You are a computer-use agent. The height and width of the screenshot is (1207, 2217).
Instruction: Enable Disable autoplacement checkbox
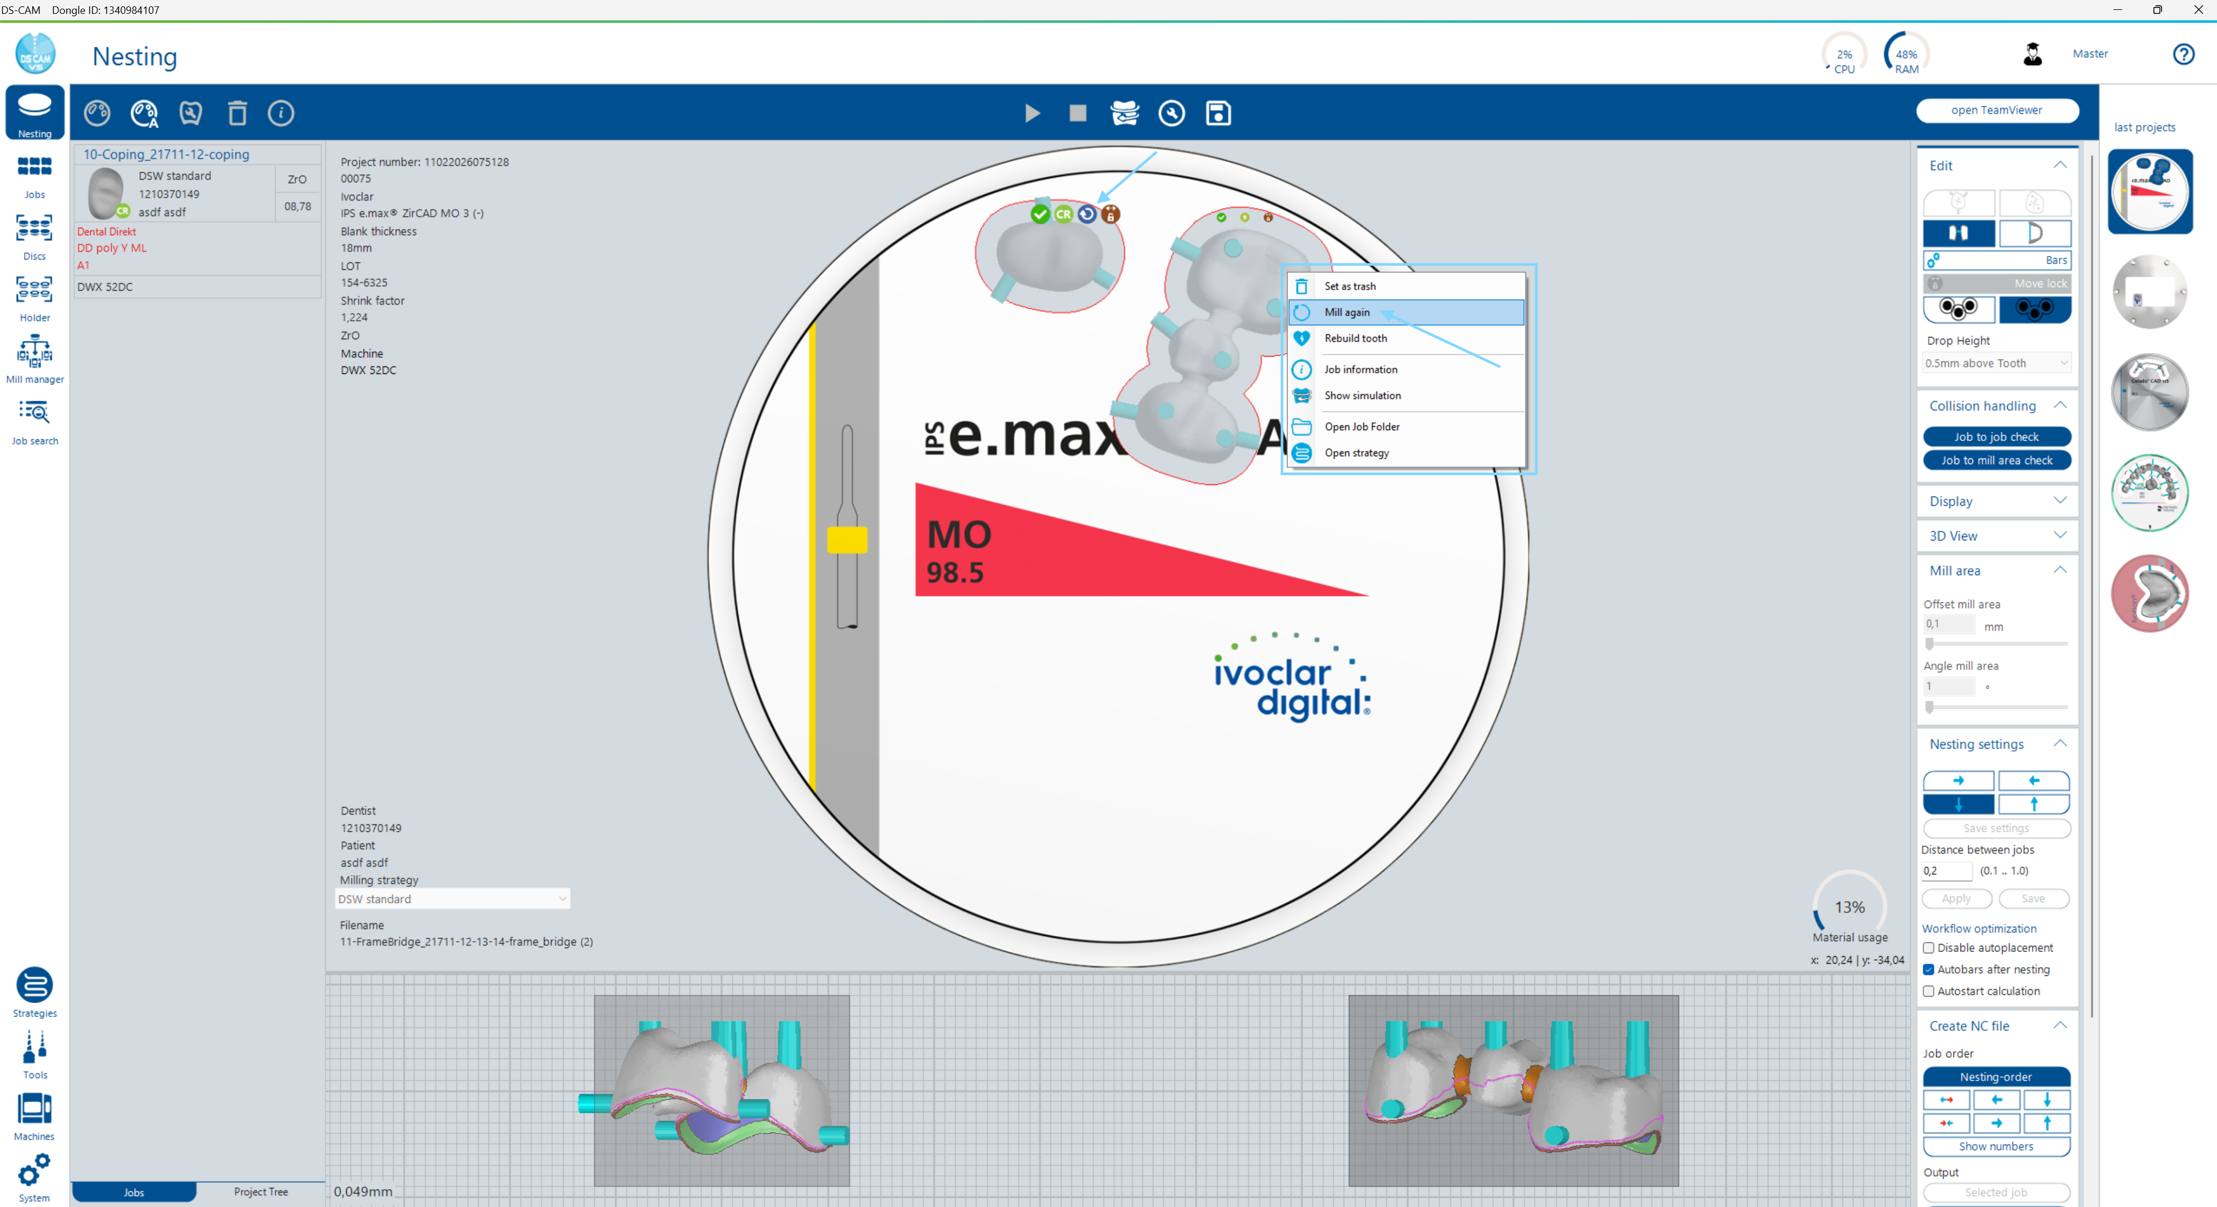[x=1929, y=948]
